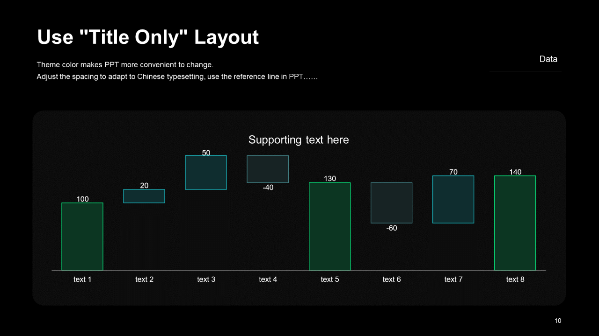Click the gray bar labeled -60

point(391,203)
